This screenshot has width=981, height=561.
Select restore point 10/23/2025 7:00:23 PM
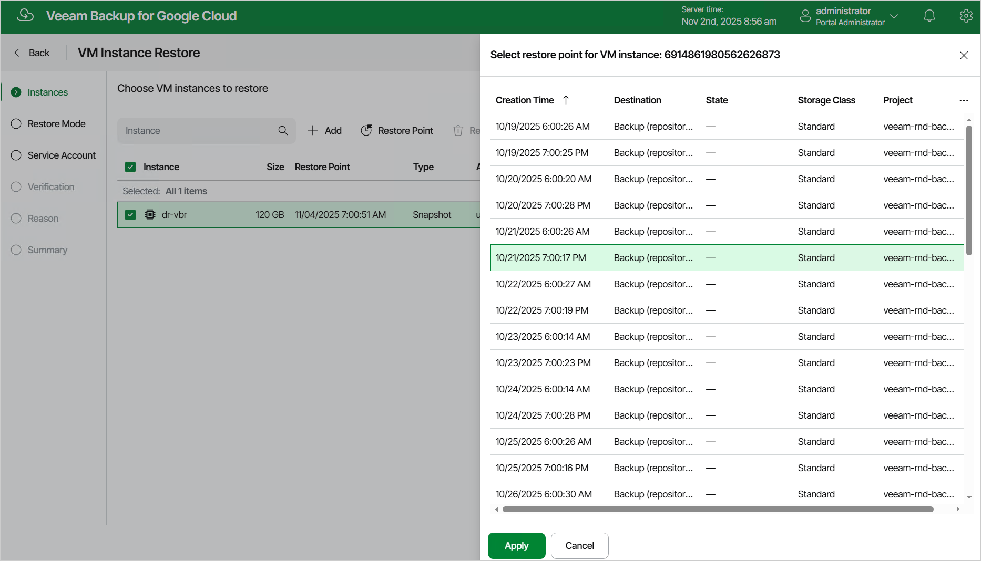point(727,363)
